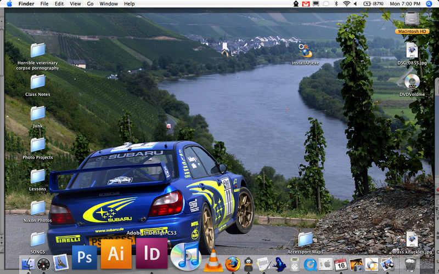Click the chat bubble menu bar icon
Image resolution: width=439 pixels, height=274 pixels.
point(326,4)
